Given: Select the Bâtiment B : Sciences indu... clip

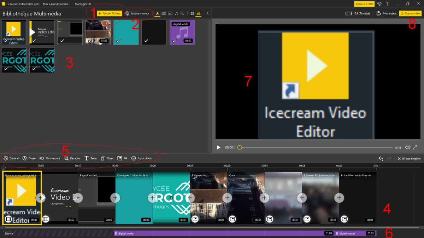Looking at the screenshot, I should click(320, 198).
